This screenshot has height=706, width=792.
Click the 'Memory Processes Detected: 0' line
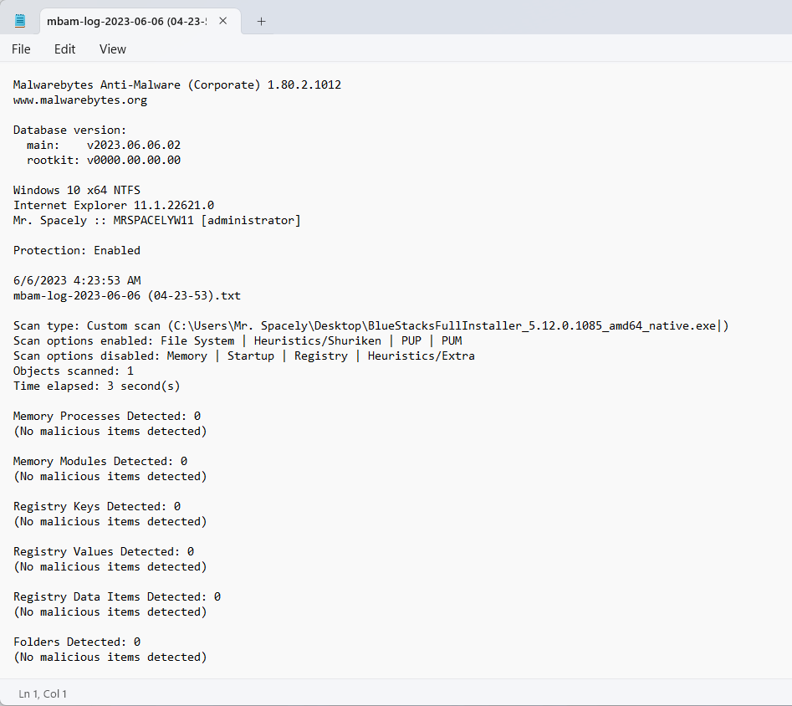[x=107, y=416]
